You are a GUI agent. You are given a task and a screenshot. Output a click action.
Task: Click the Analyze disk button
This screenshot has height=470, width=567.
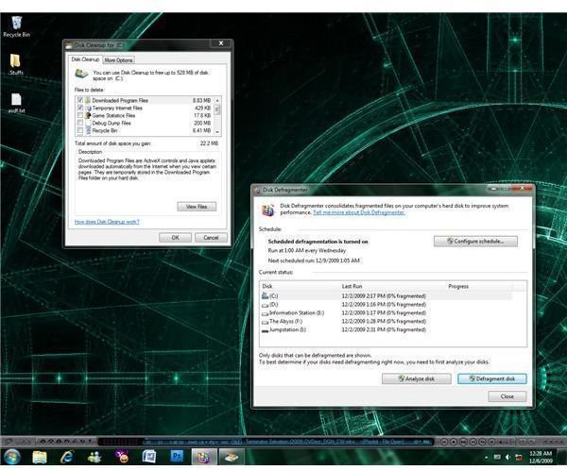click(x=417, y=378)
